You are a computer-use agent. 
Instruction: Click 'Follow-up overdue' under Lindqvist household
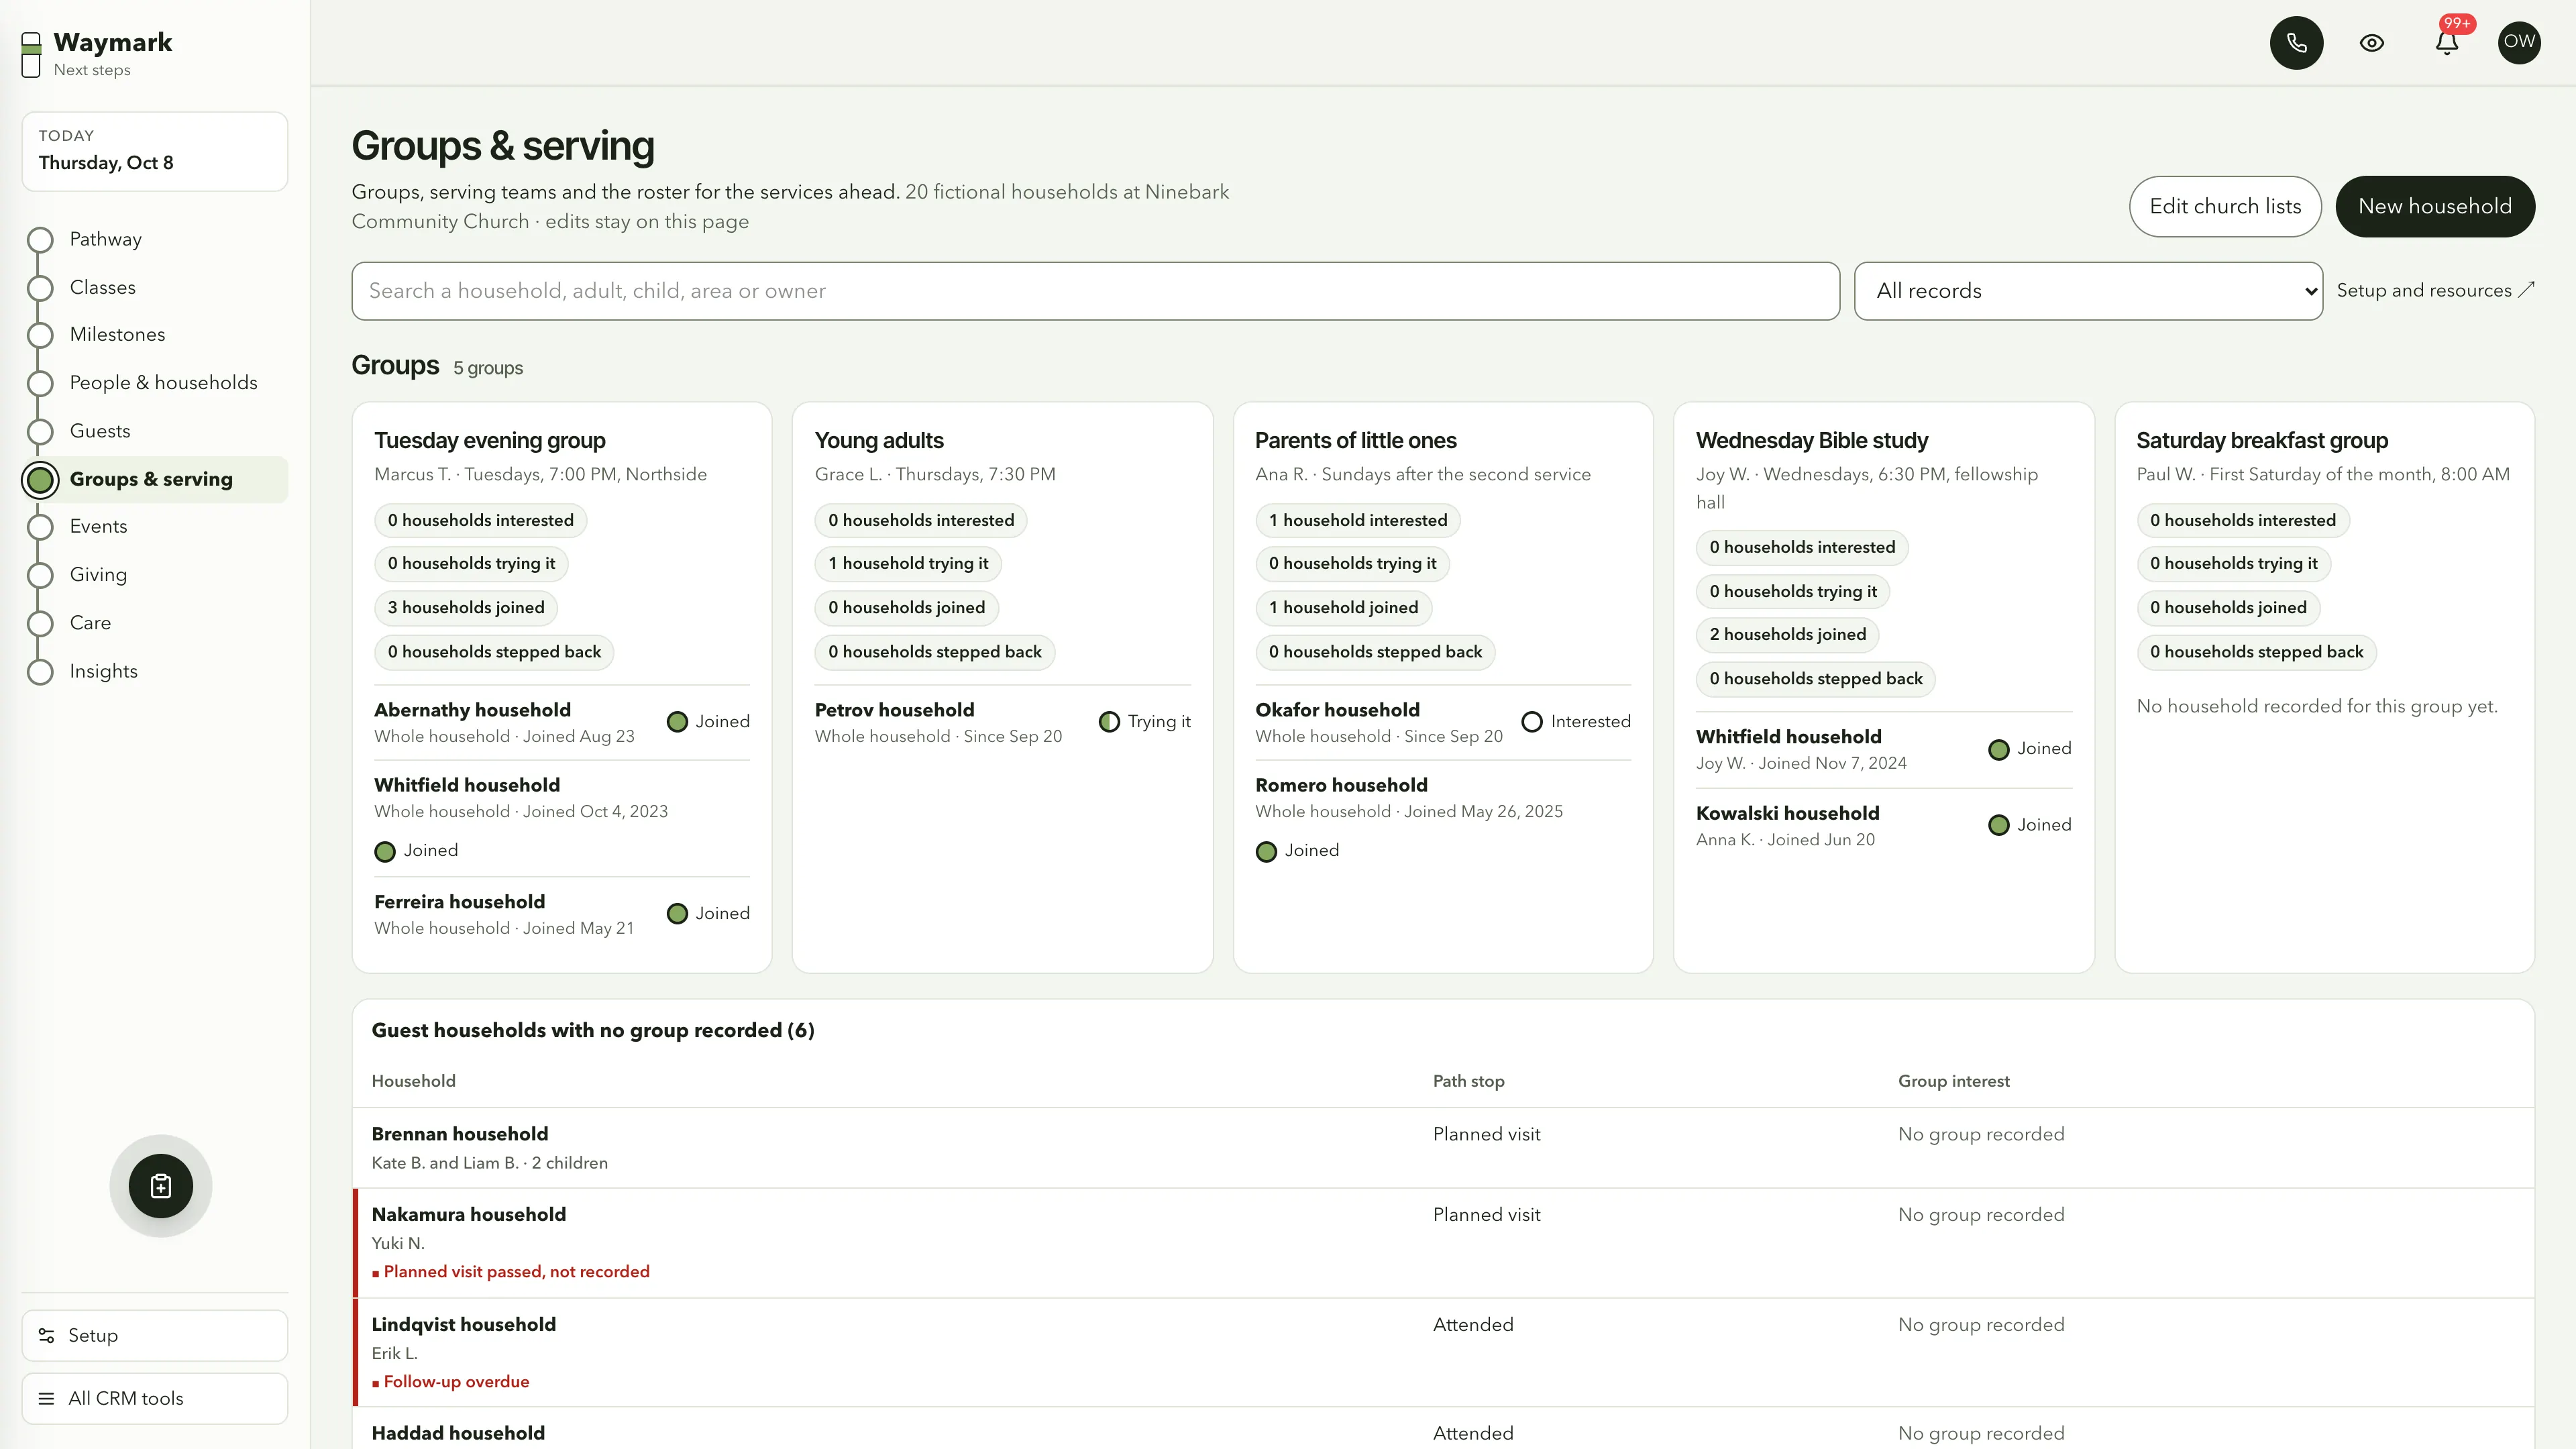pyautogui.click(x=456, y=1382)
